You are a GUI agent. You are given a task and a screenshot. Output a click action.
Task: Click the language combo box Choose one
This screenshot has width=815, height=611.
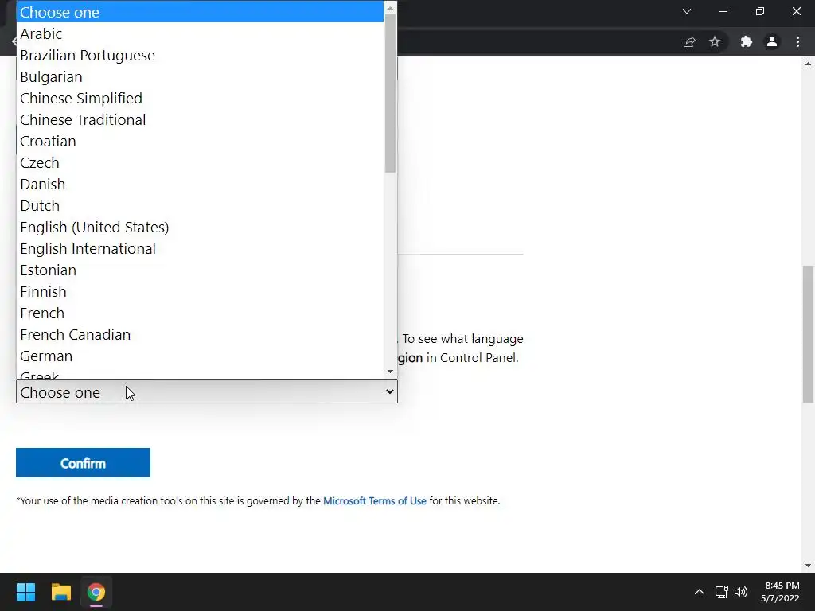point(207,391)
